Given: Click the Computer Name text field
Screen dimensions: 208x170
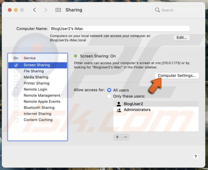Looking at the screenshot, I should point(120,29).
